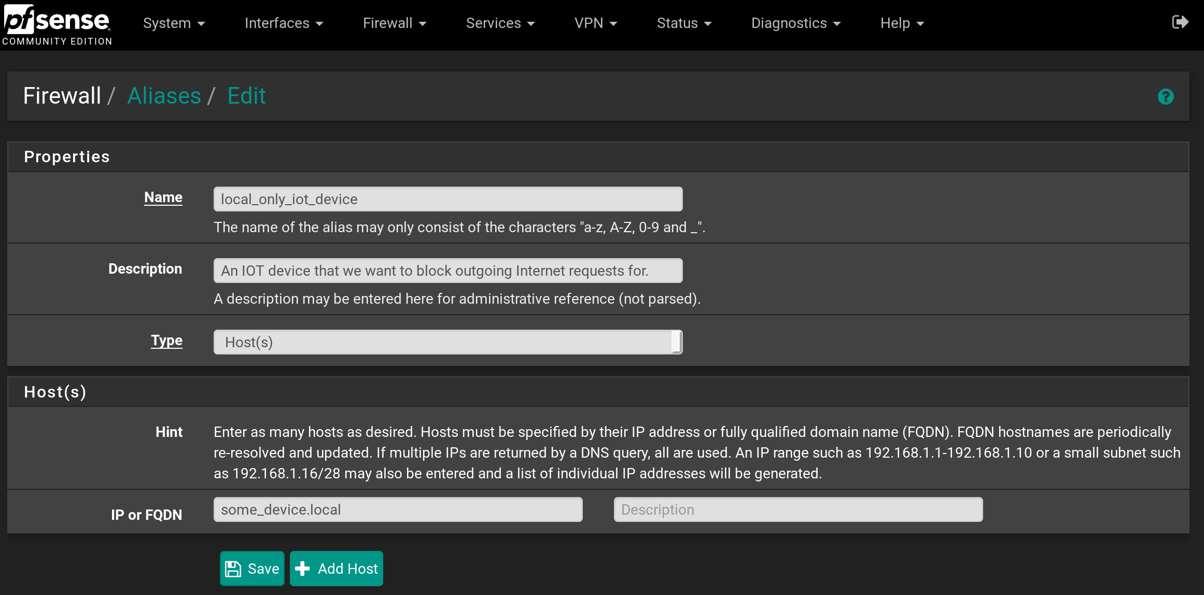1204x595 pixels.
Task: Click the pfSense Community Edition logo
Action: [57, 24]
